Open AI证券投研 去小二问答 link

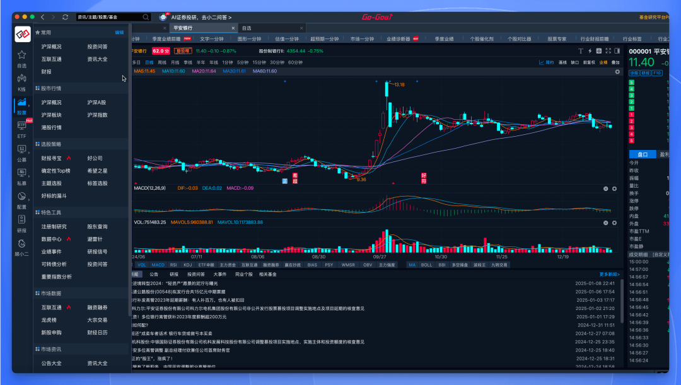pos(201,18)
